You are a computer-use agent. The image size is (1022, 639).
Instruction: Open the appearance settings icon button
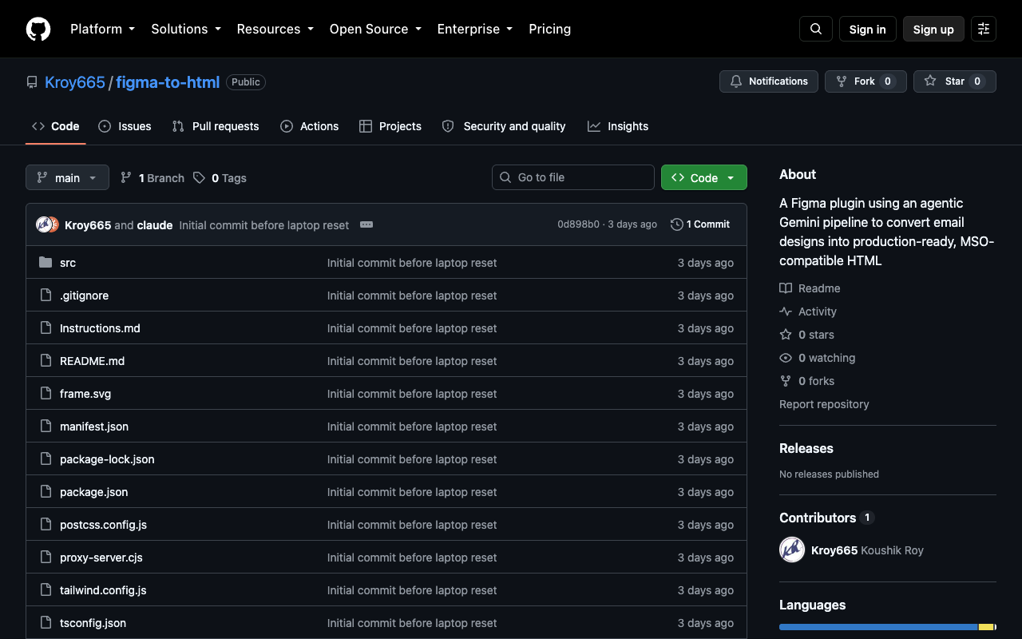(984, 29)
